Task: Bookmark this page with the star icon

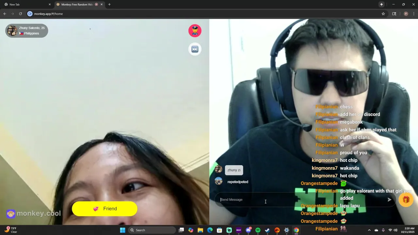Action: [383, 14]
